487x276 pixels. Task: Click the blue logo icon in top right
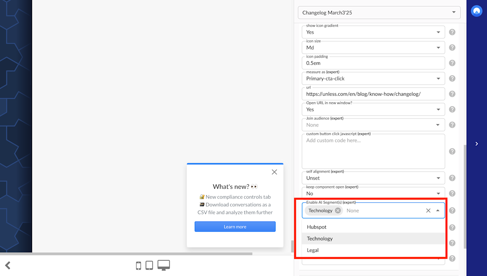click(476, 11)
